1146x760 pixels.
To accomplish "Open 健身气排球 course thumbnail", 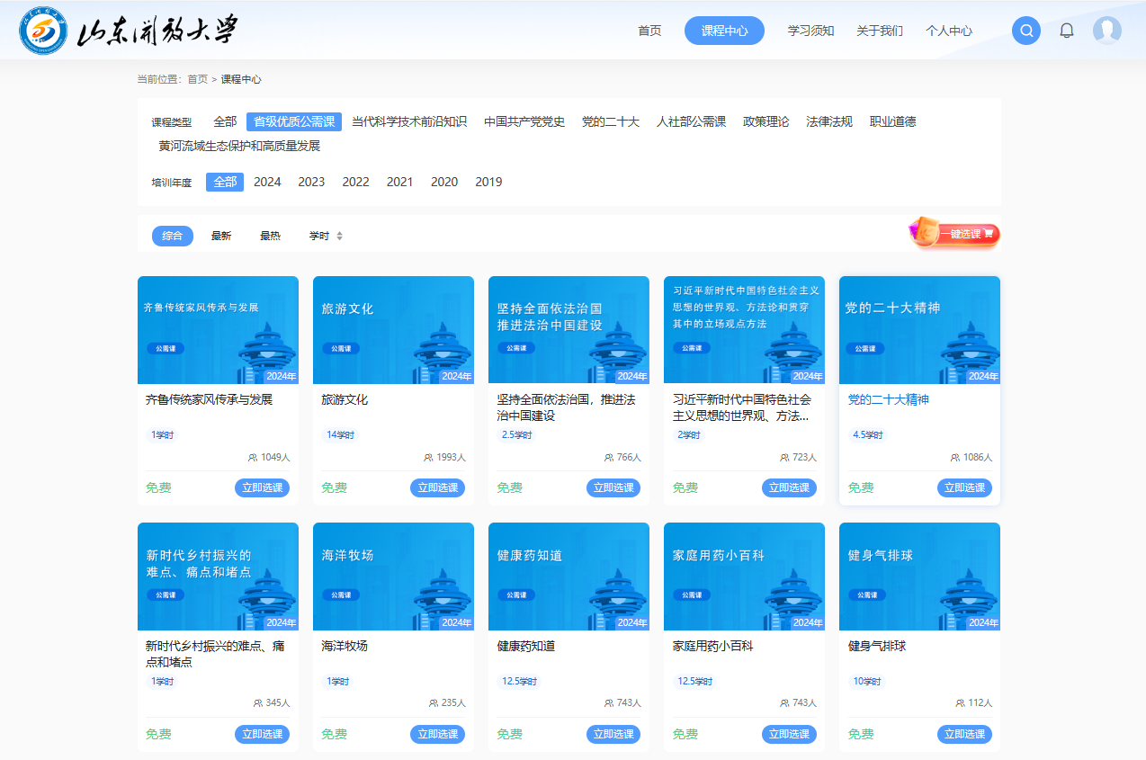I will 919,577.
